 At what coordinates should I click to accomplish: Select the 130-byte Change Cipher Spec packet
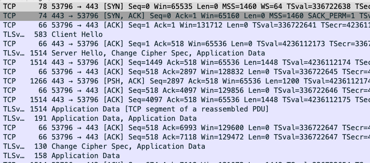[x=185, y=147]
